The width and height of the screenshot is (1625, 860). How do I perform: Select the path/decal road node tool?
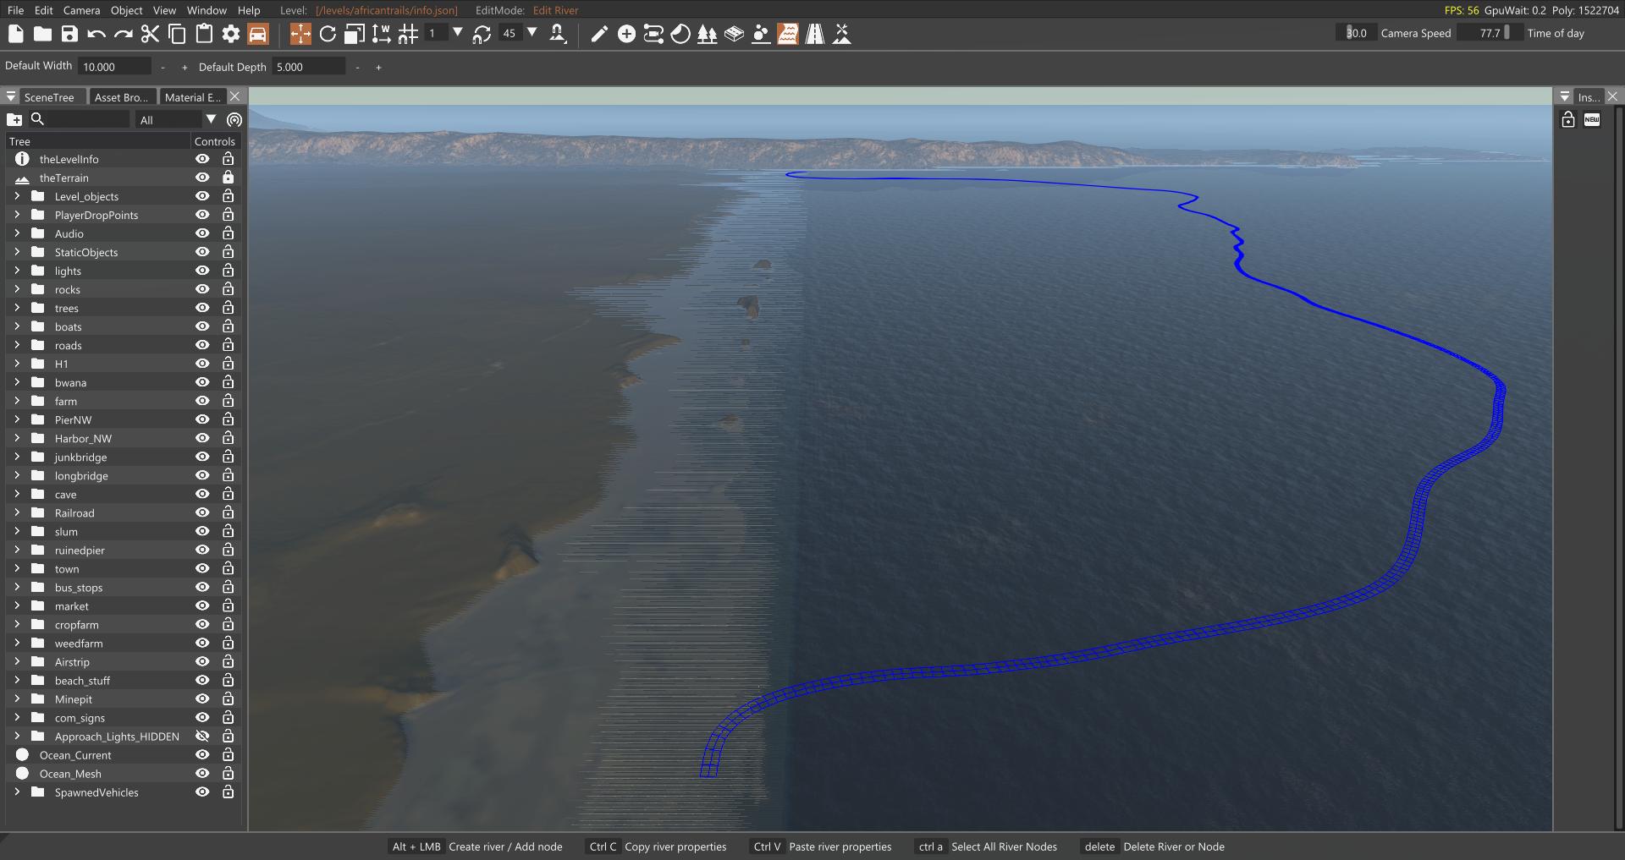[x=653, y=34]
